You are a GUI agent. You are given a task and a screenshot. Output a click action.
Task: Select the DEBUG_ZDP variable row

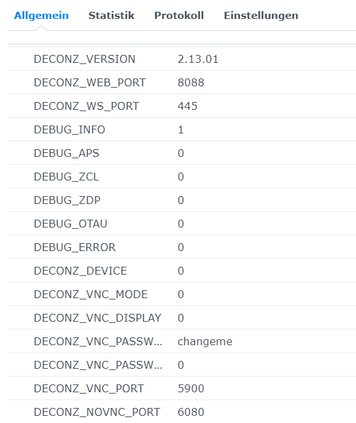182,200
